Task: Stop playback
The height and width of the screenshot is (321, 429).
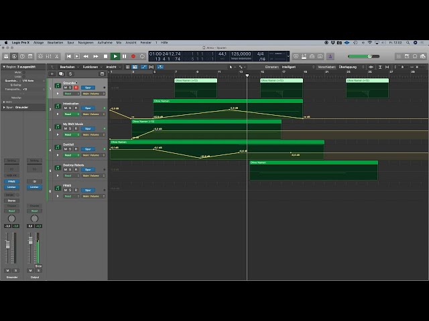Action: 105,56
